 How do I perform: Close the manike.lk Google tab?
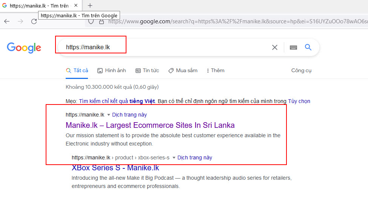coord(76,5)
